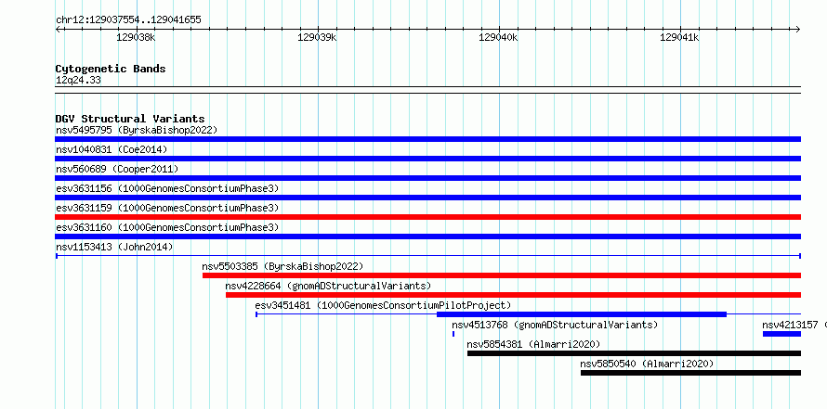Select the nsv5850540 black variant bar

pyautogui.click(x=690, y=373)
